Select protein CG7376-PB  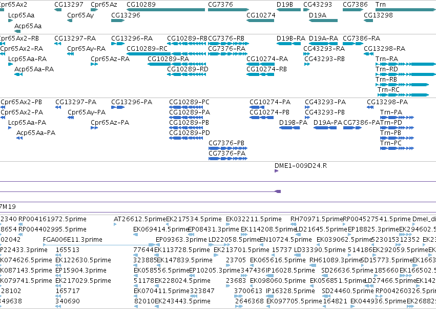pos(228,148)
